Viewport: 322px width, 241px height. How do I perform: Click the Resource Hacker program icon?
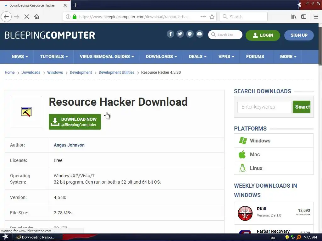(26, 112)
